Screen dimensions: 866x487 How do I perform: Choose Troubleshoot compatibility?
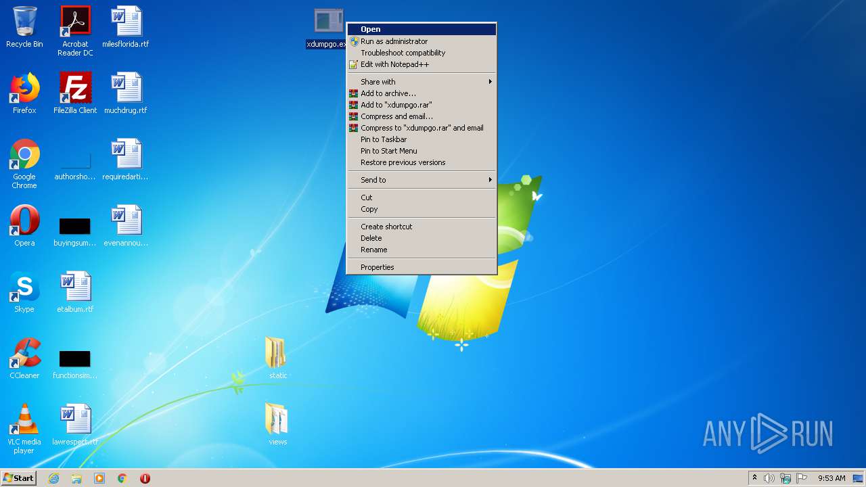coord(422,53)
